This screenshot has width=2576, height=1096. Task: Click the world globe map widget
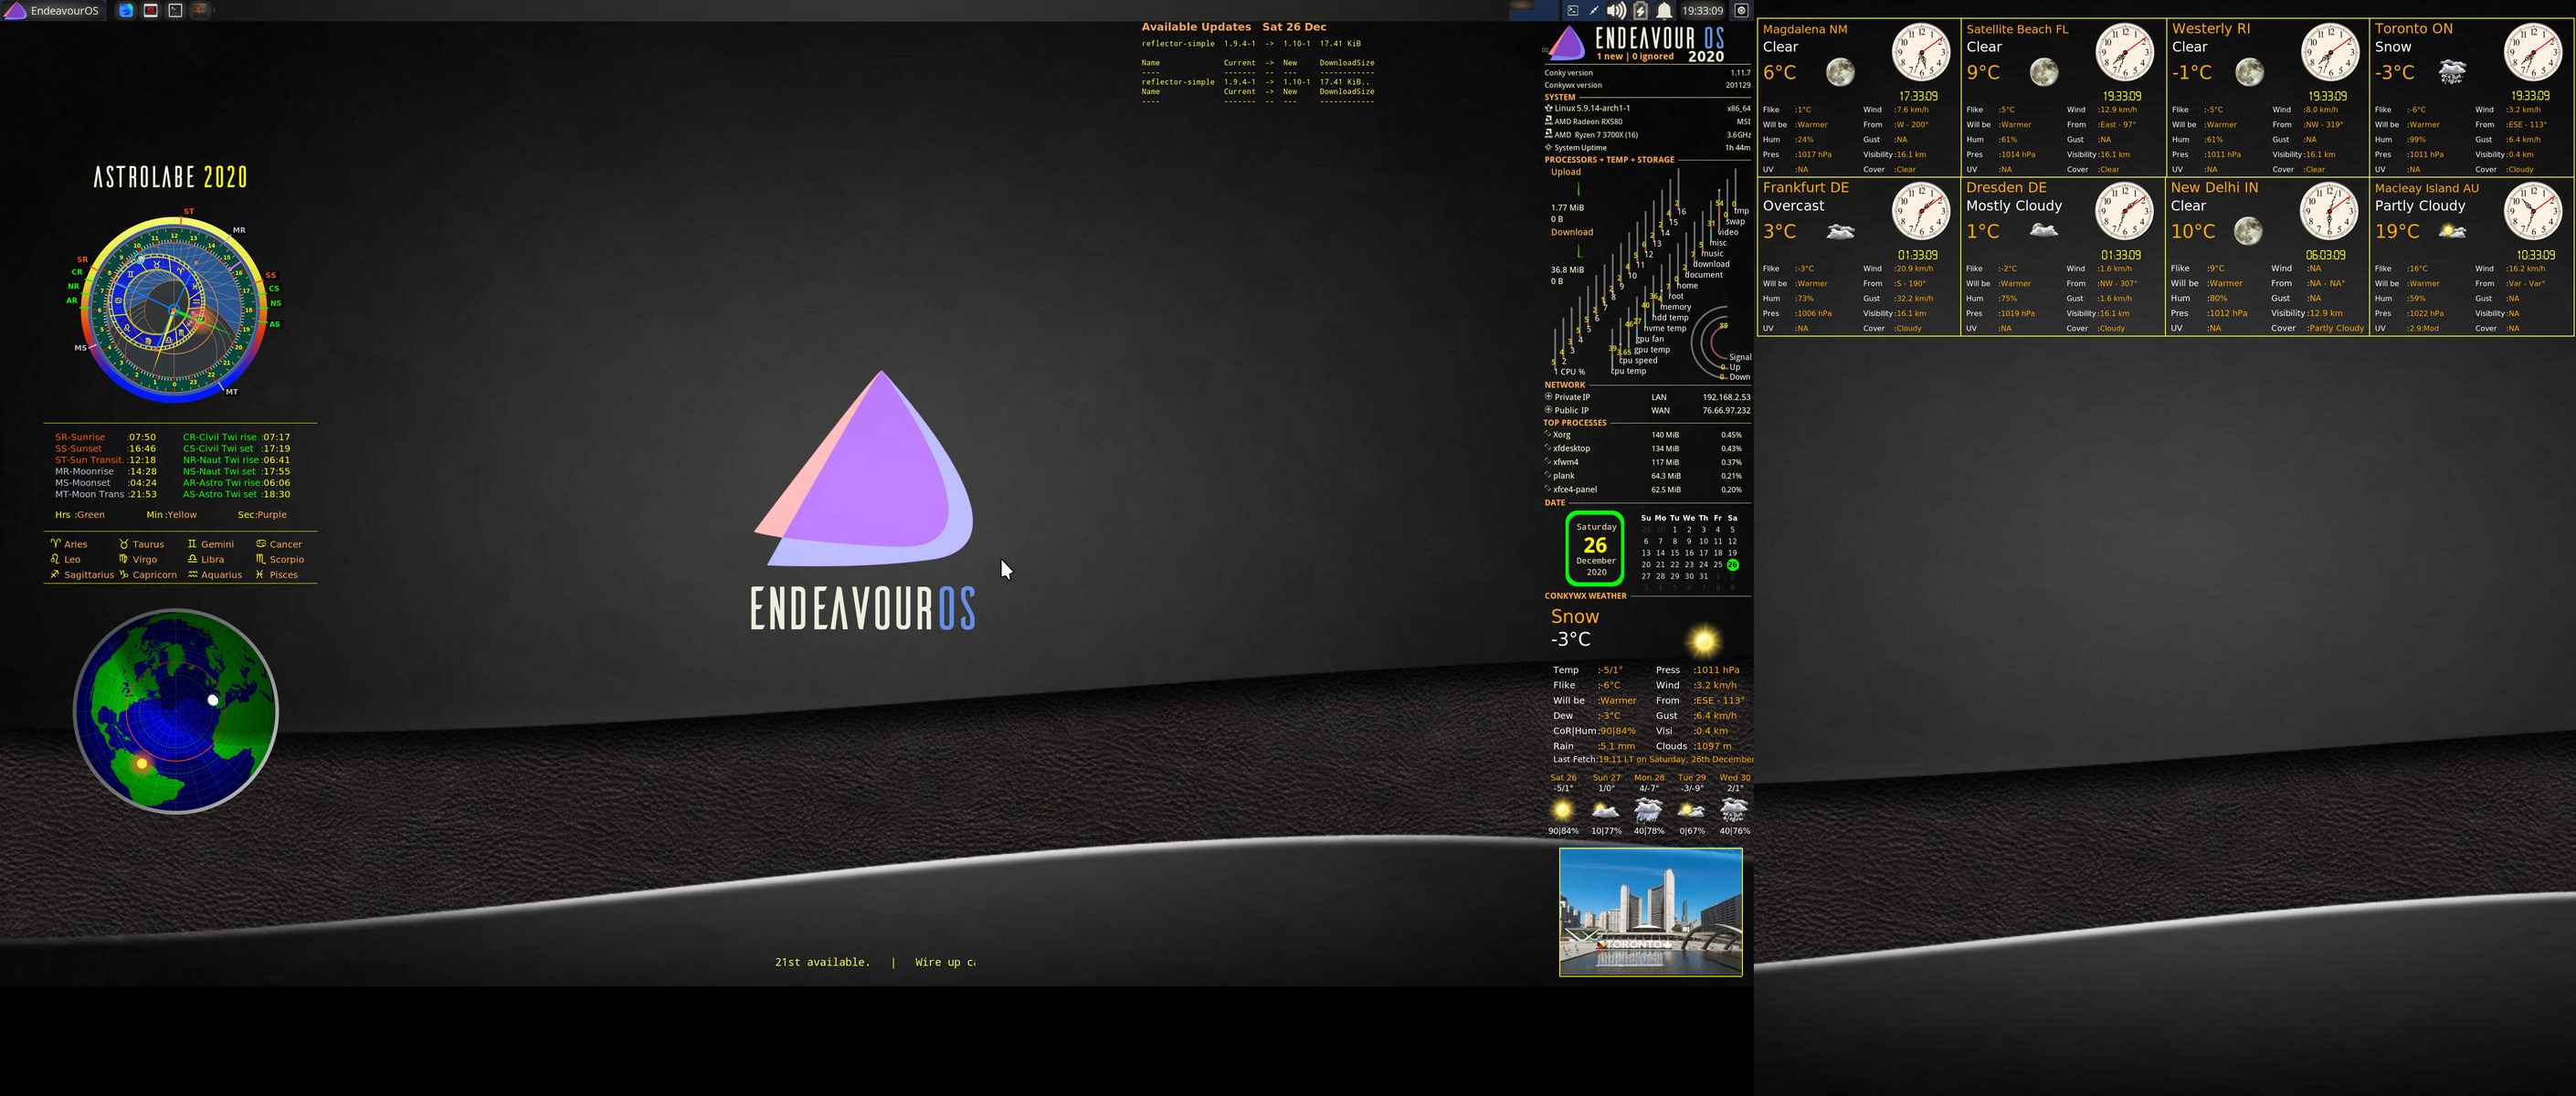(176, 711)
